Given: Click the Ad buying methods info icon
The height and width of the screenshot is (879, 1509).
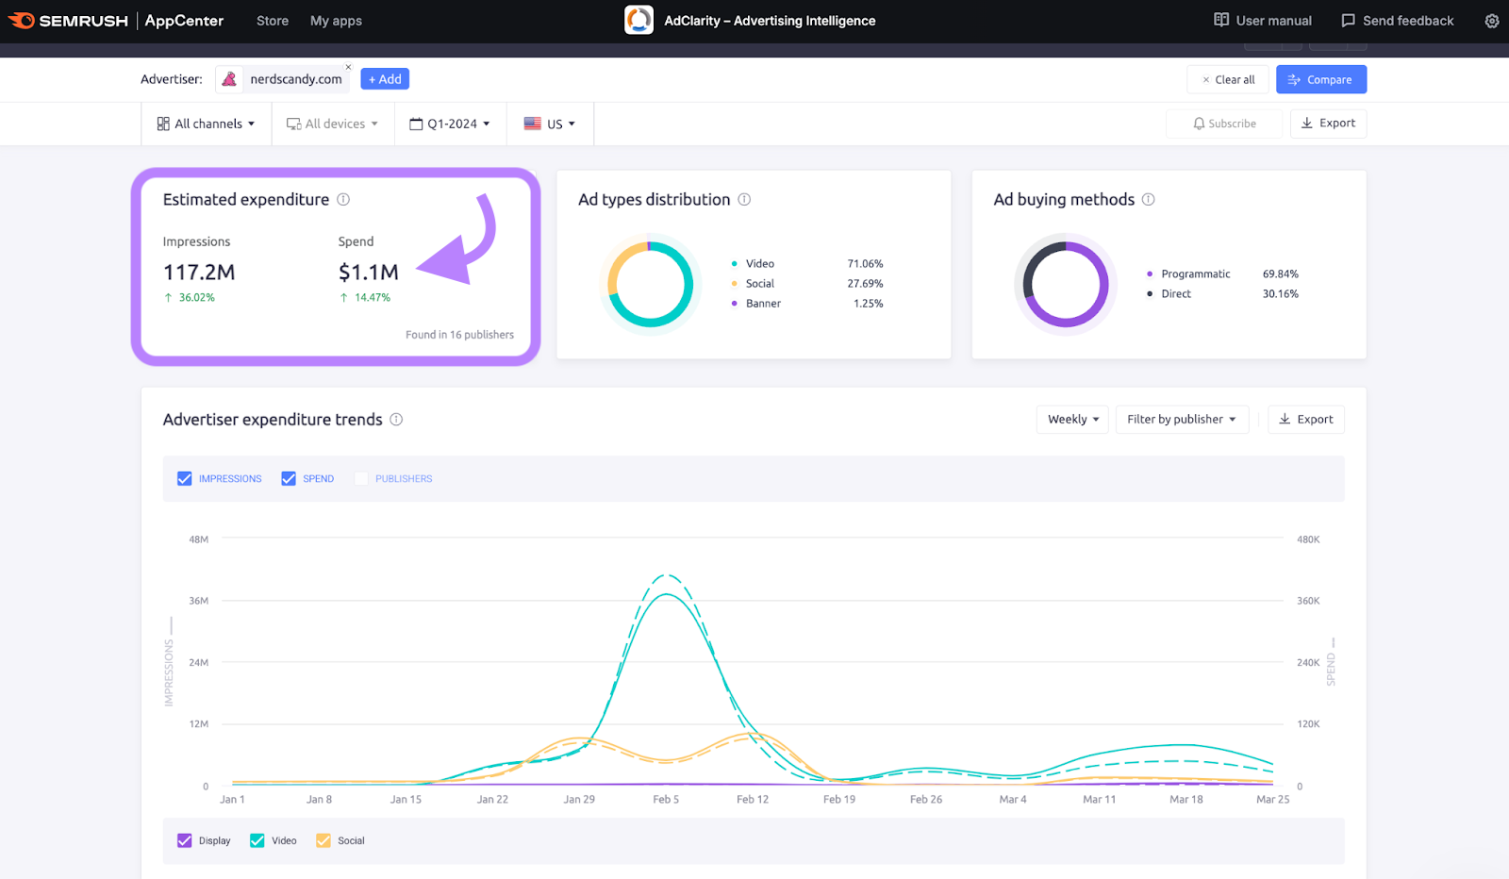Looking at the screenshot, I should coord(1149,199).
